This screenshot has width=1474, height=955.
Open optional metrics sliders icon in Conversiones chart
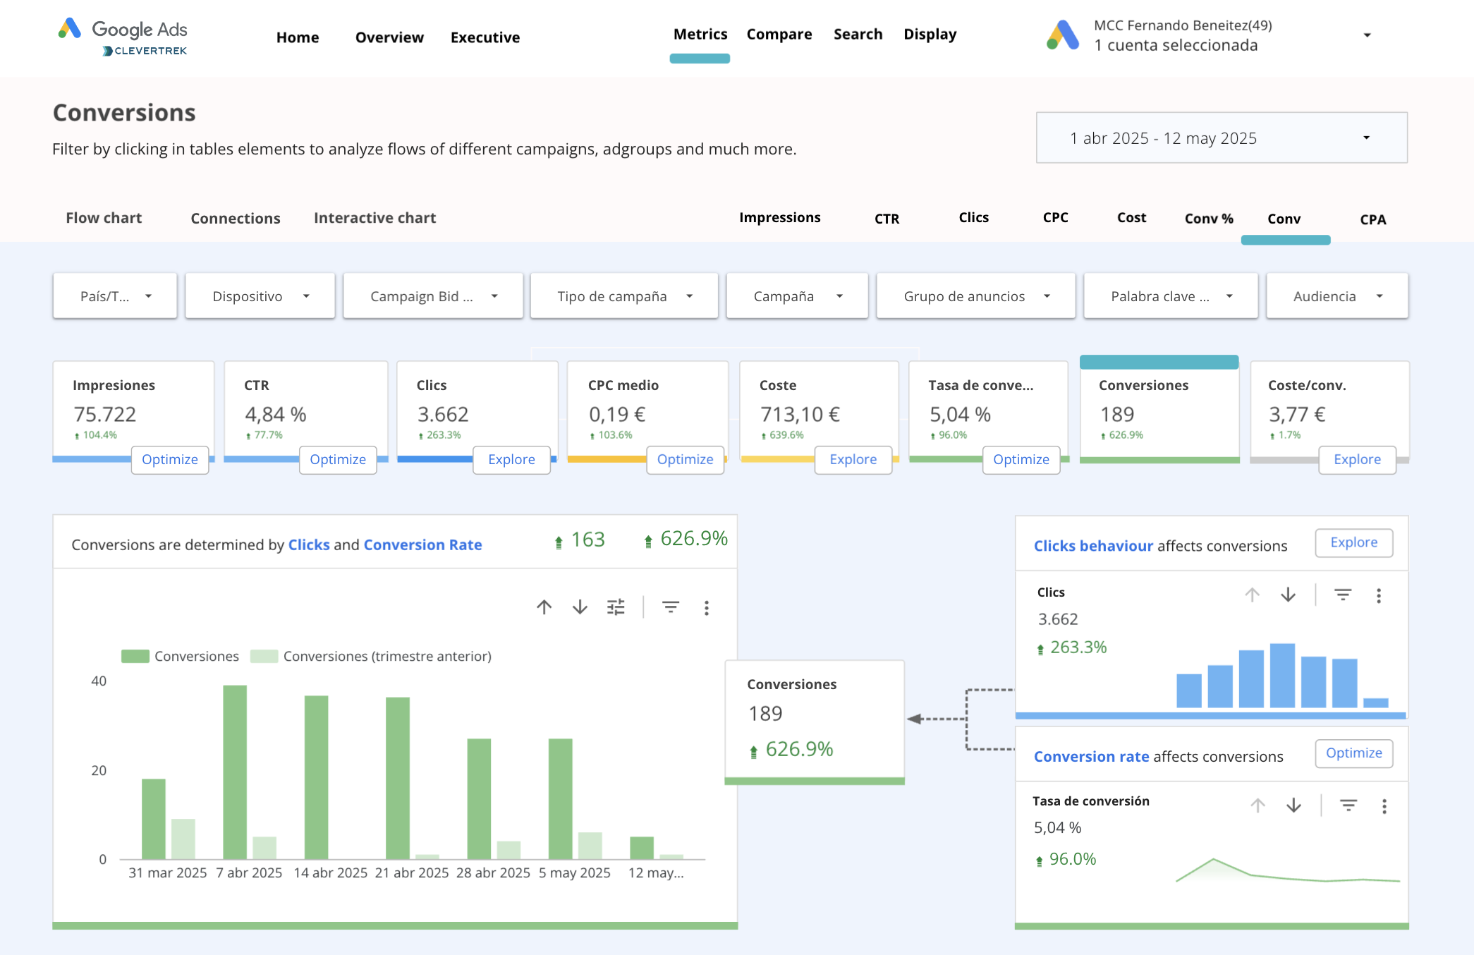click(616, 607)
